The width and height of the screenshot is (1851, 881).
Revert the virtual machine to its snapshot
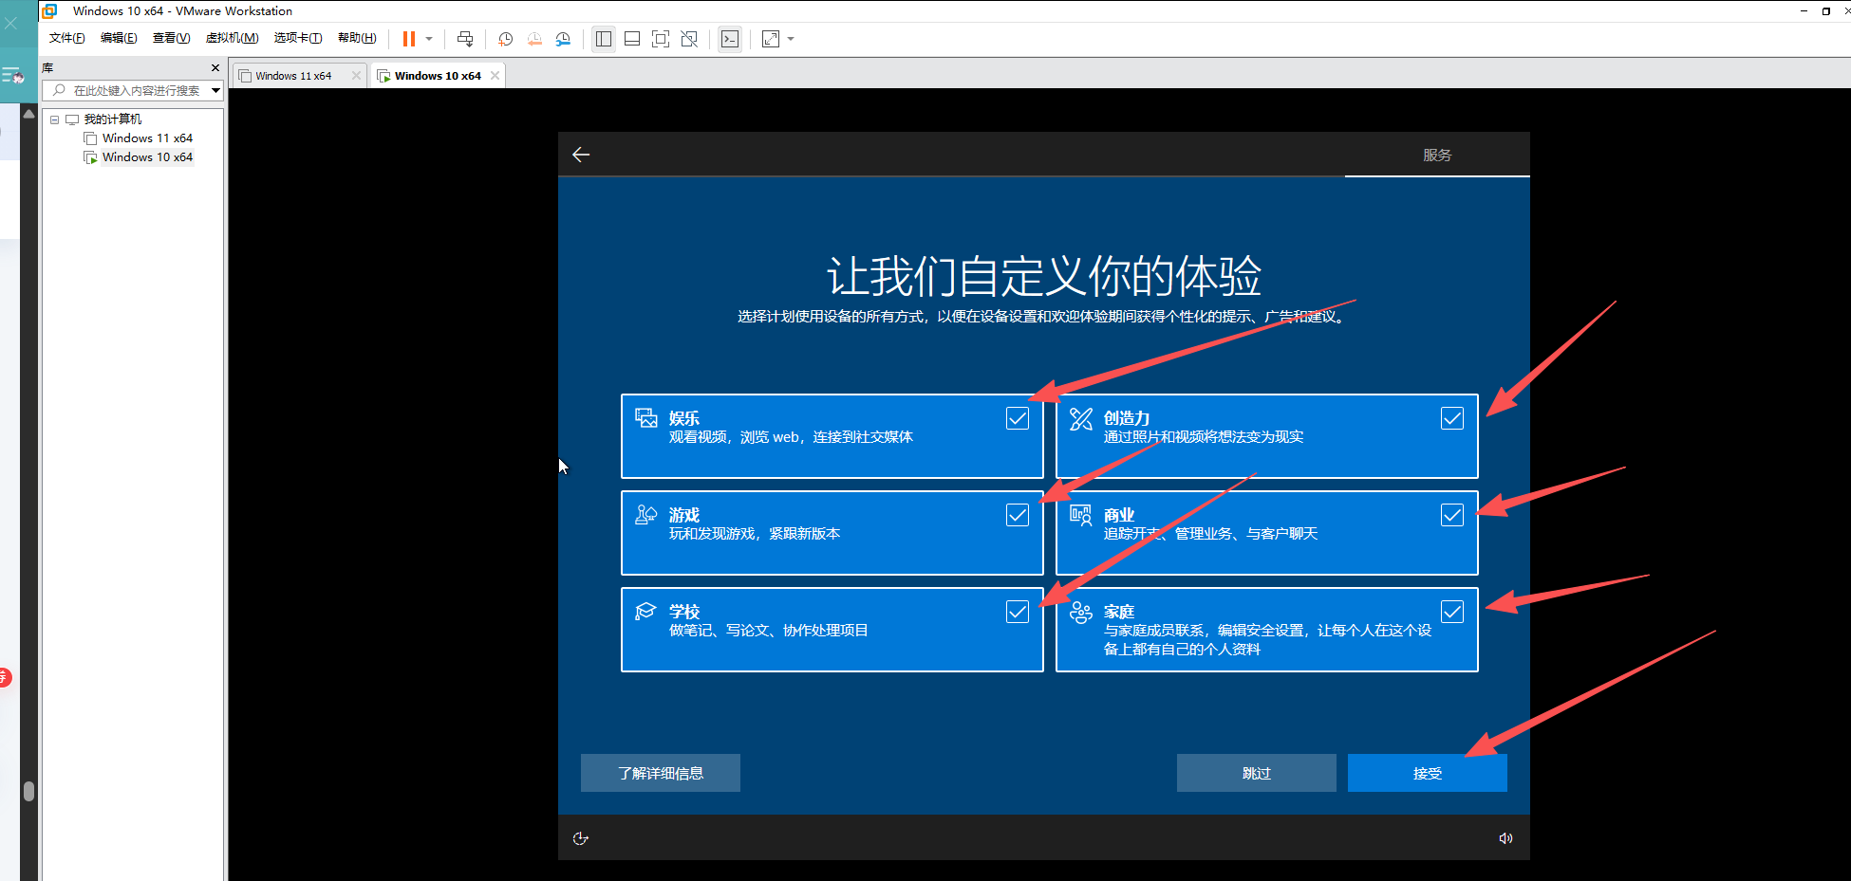[534, 39]
